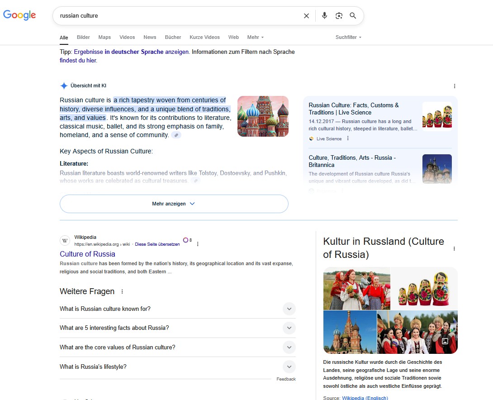Click the link chip after the overview paragraph
493x400 pixels.
coord(176,135)
